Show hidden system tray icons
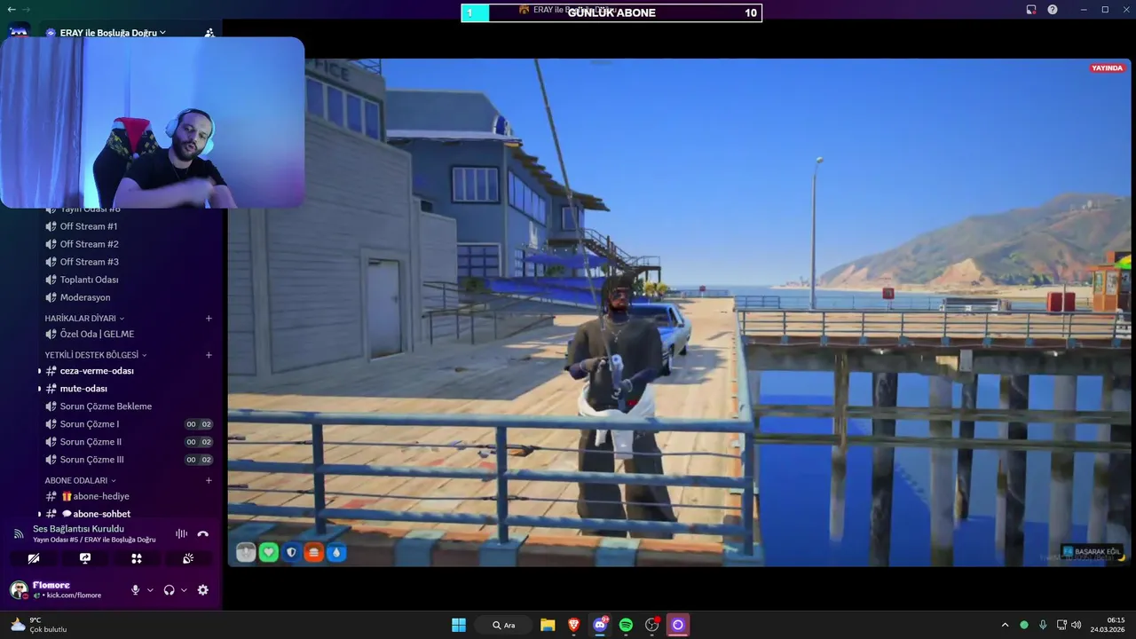The height and width of the screenshot is (639, 1136). tap(1005, 625)
